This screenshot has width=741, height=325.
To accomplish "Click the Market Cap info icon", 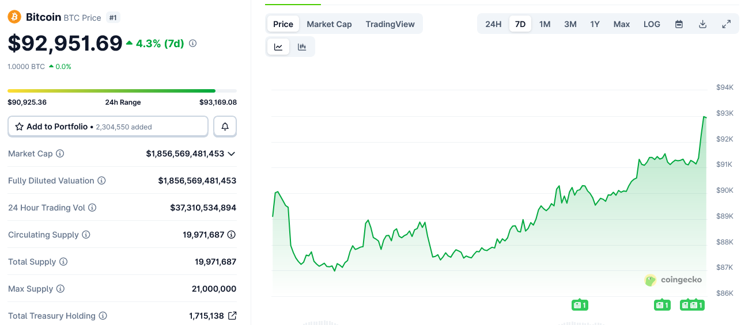I will click(x=60, y=154).
